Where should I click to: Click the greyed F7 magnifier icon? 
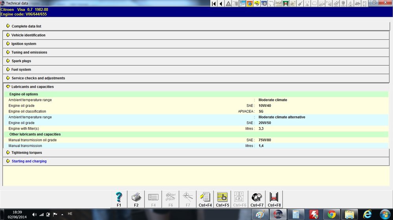(x=188, y=199)
